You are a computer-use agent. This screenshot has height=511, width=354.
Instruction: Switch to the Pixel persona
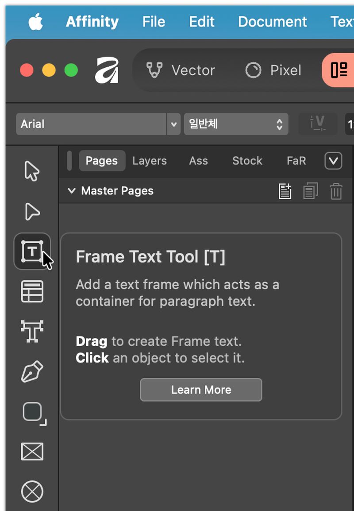[x=273, y=70]
